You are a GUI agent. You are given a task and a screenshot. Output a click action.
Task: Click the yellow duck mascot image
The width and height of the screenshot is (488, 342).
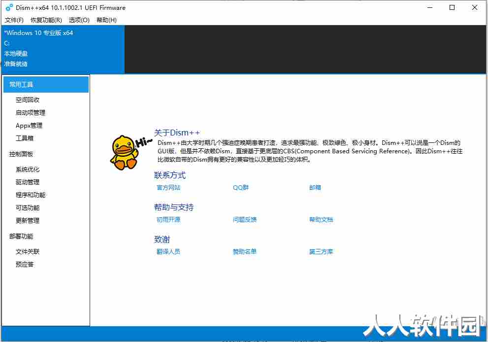pos(125,152)
